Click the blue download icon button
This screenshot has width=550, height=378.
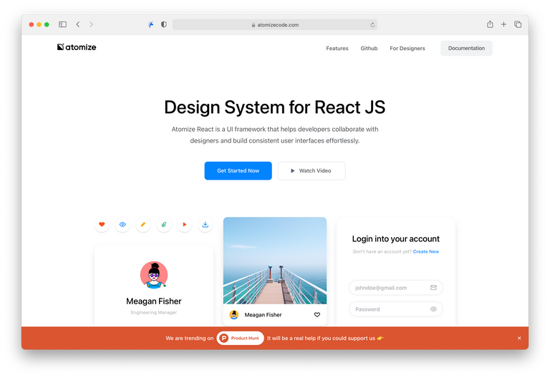206,224
